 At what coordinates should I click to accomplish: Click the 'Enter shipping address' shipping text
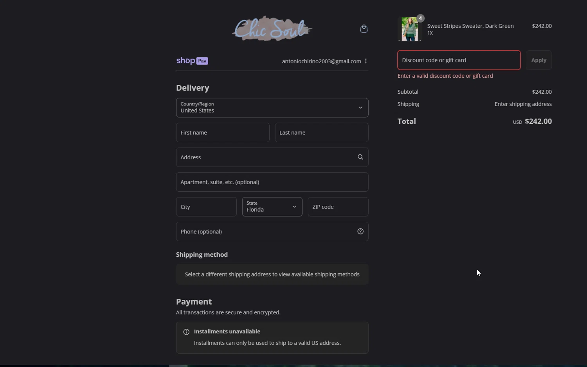click(x=523, y=104)
